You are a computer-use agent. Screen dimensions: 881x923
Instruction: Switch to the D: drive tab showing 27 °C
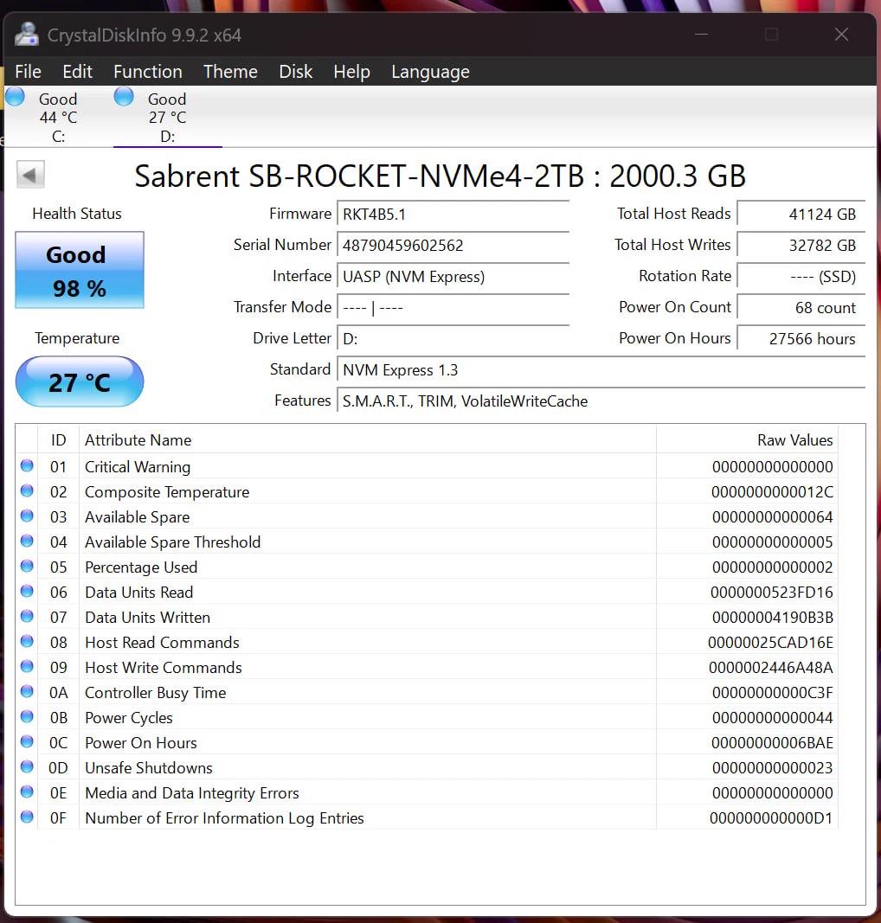click(167, 117)
